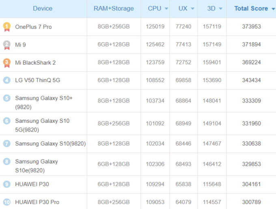Click the rank 9 badge beside HUAWEI P30

[x=6, y=184]
